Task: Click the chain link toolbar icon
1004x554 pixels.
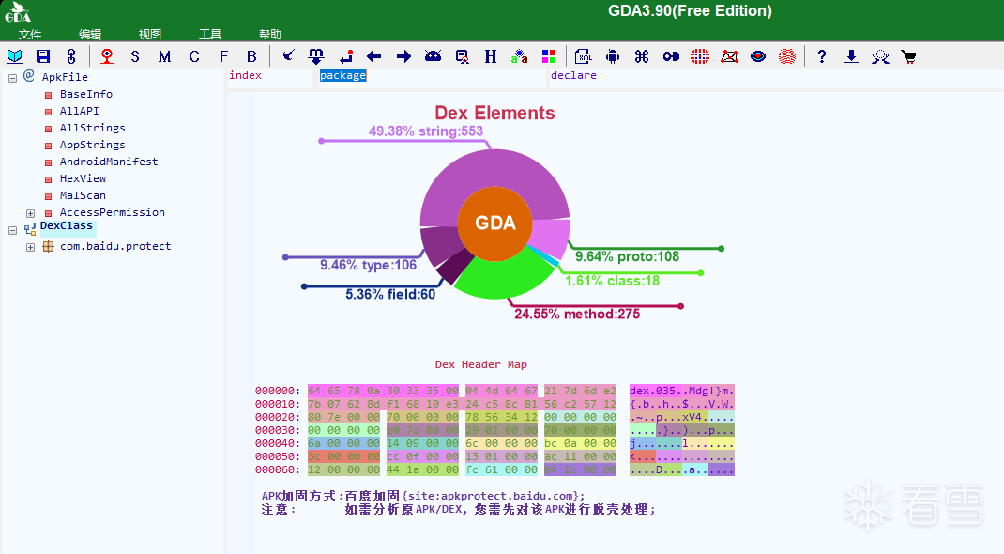Action: tap(71, 56)
